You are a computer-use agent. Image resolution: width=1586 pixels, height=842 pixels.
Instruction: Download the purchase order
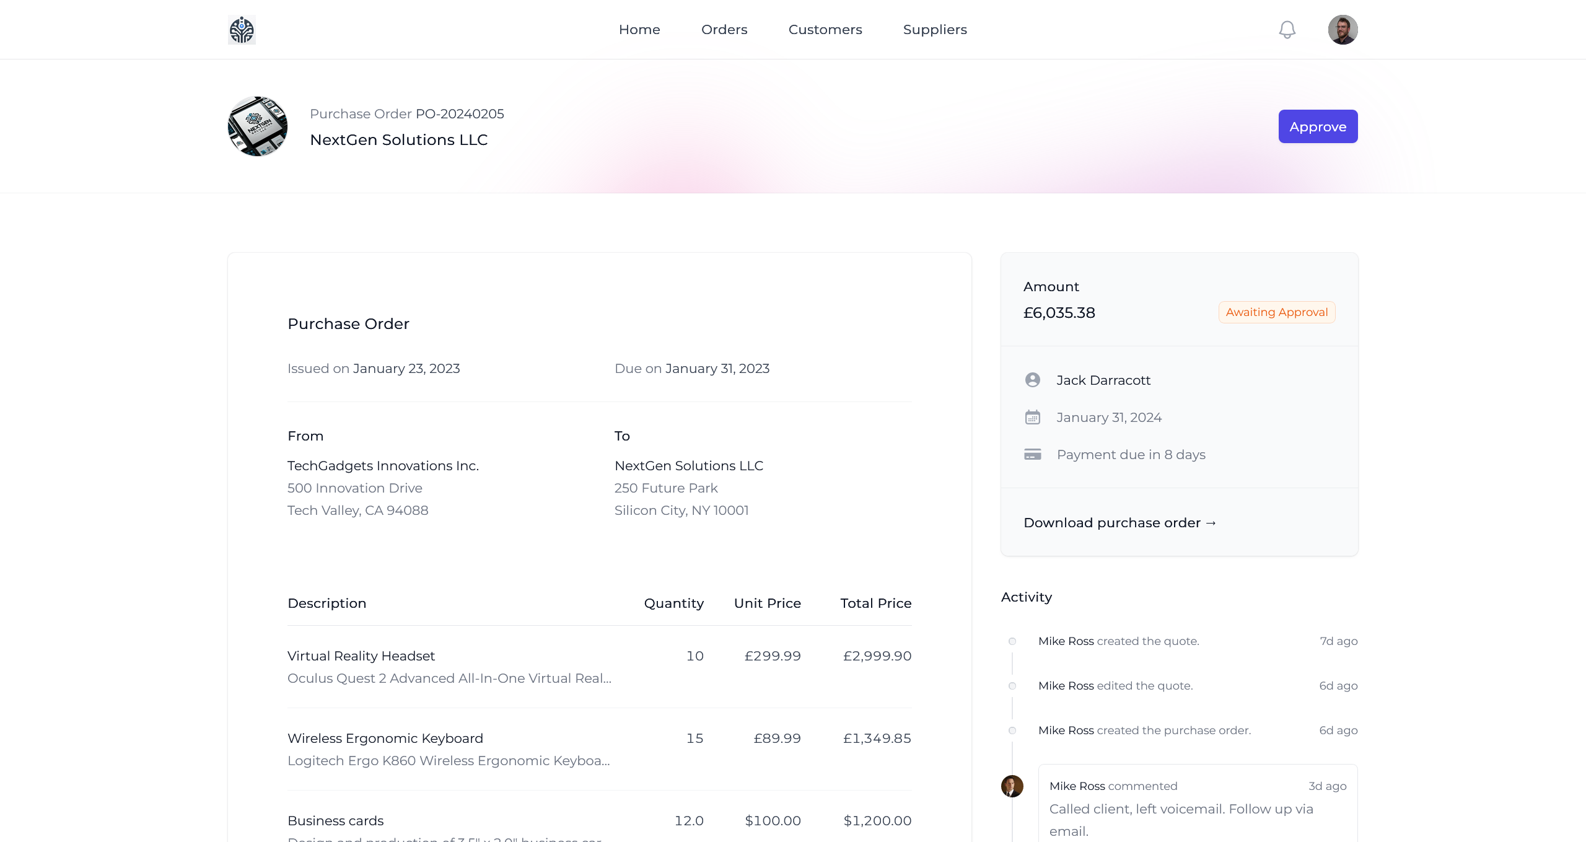click(1119, 523)
